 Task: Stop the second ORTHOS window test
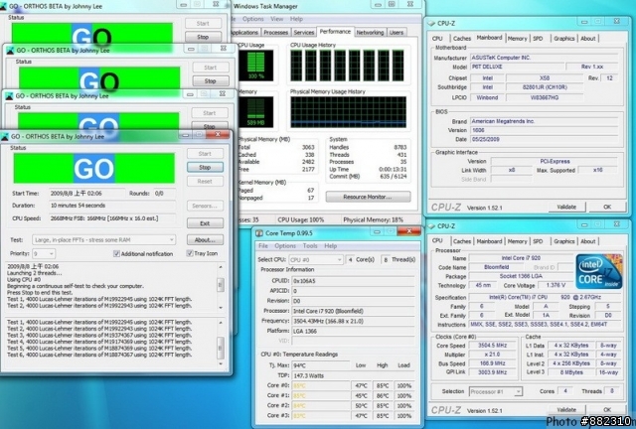tap(210, 81)
